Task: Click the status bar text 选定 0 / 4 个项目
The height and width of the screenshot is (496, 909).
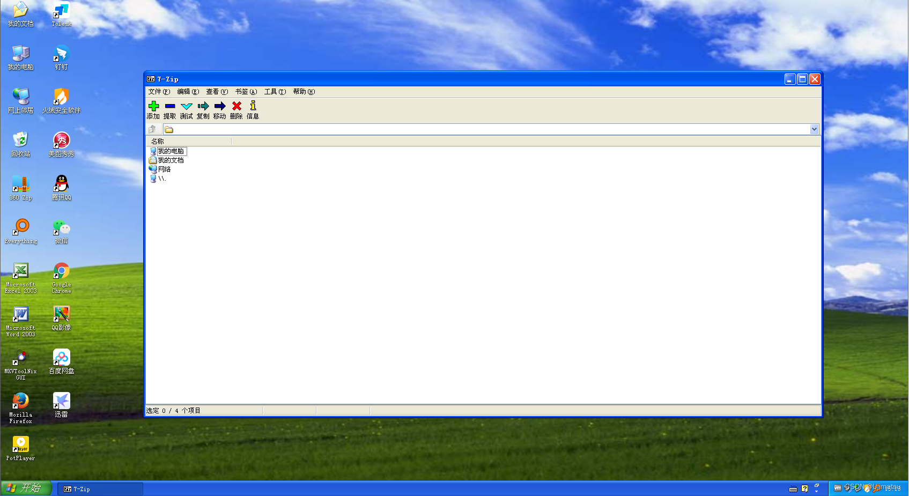Action: (x=173, y=411)
